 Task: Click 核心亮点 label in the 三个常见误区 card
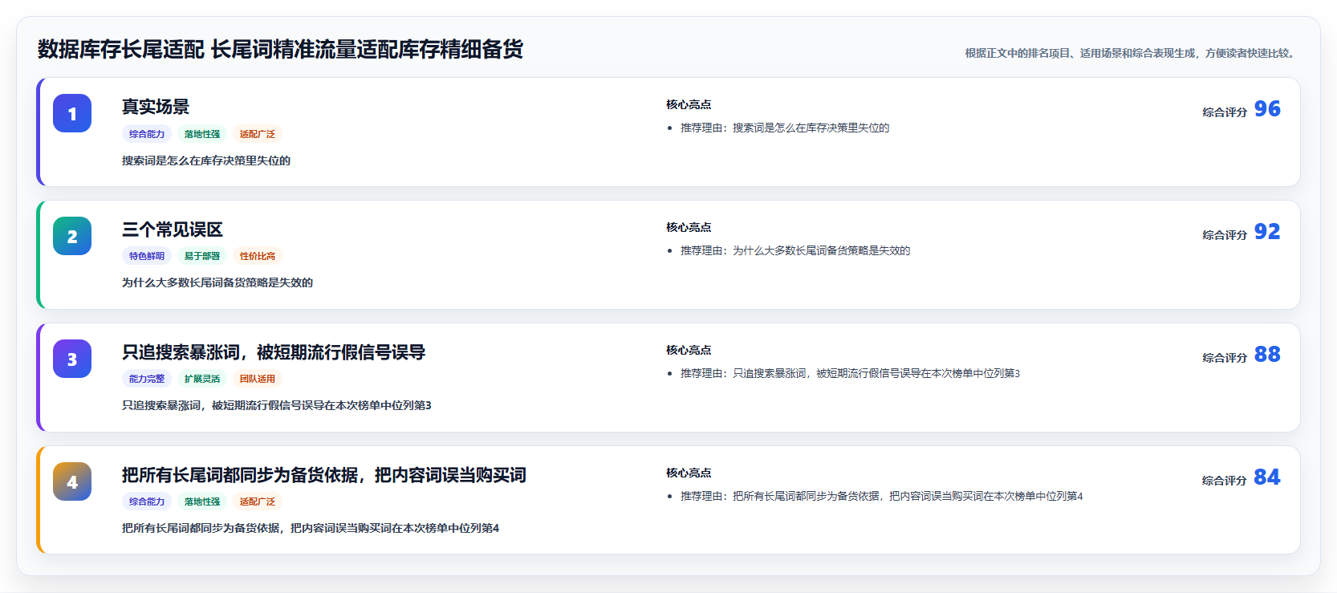(x=689, y=227)
